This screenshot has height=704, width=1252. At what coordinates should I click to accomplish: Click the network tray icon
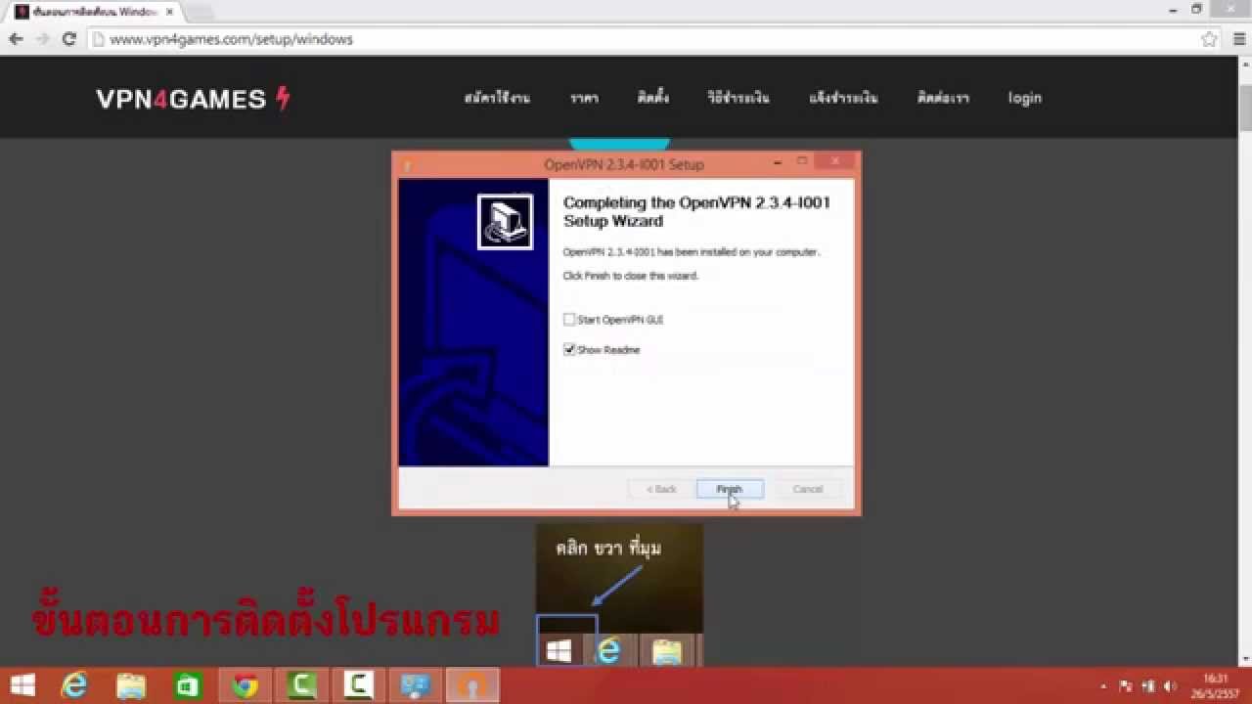pyautogui.click(x=1148, y=686)
